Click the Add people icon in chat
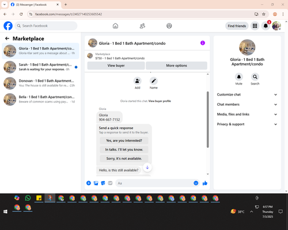The width and height of the screenshot is (288, 230). click(x=138, y=81)
